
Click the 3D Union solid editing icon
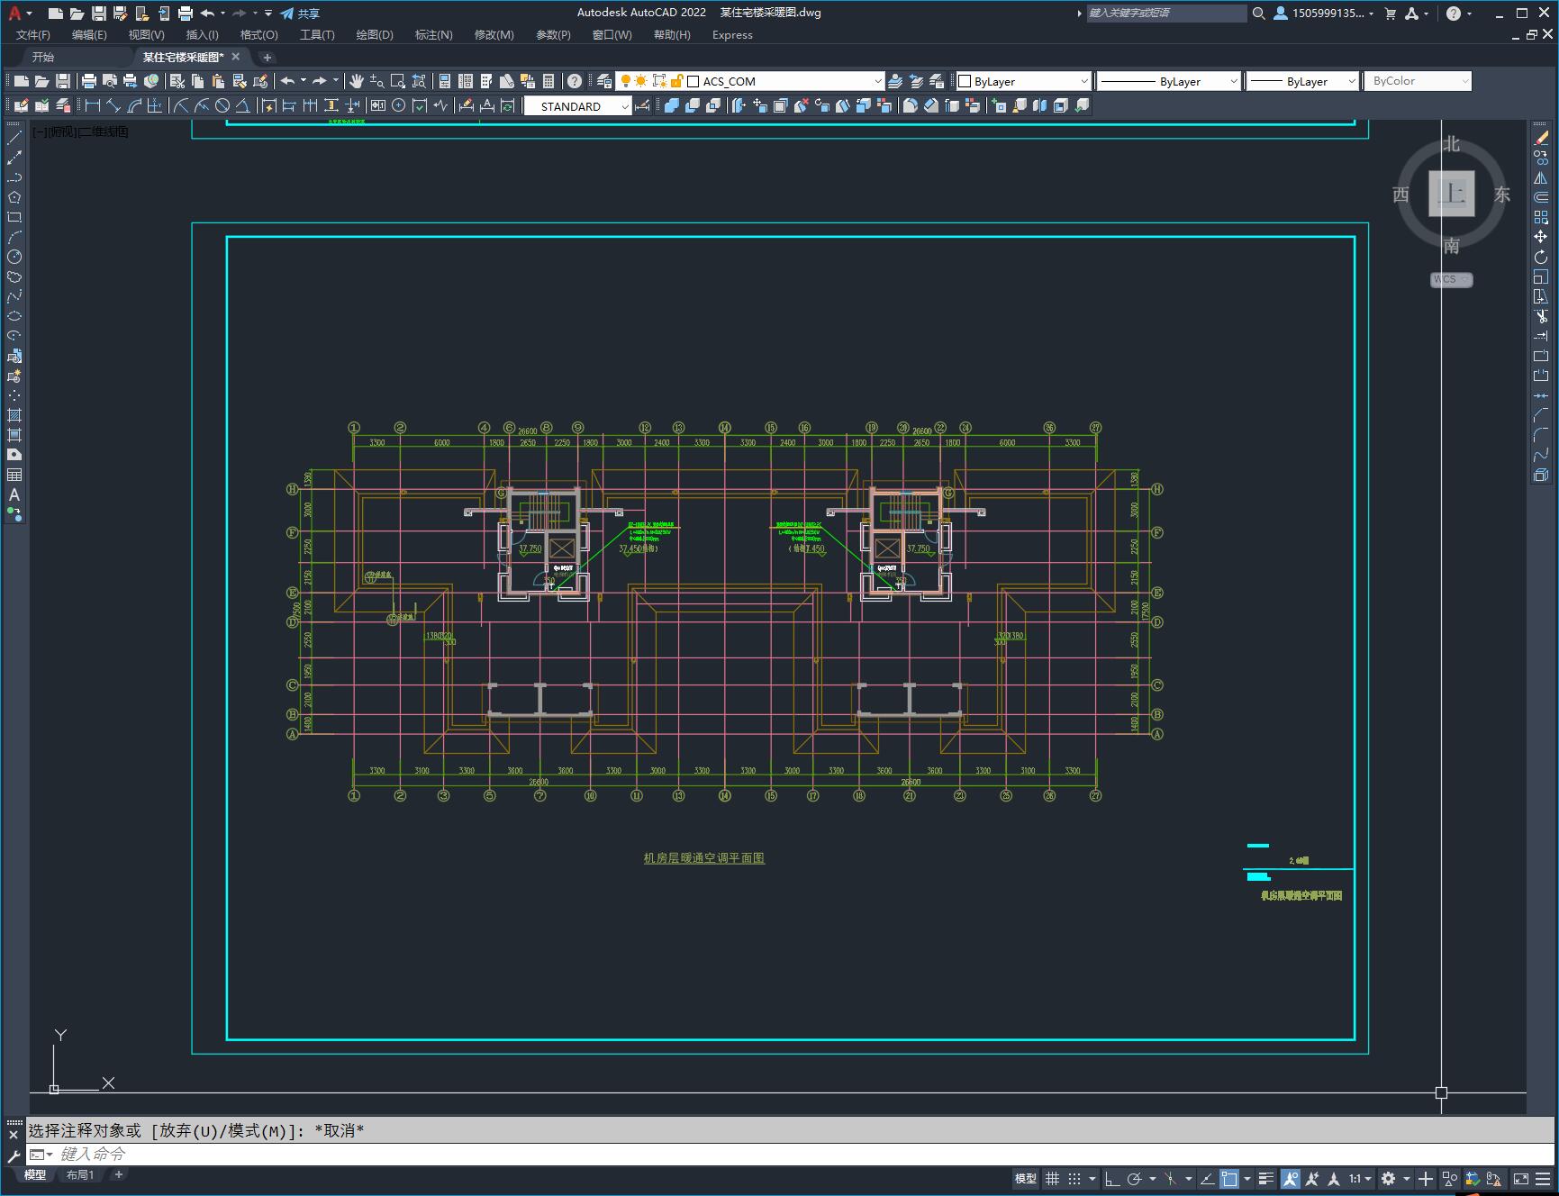click(672, 106)
